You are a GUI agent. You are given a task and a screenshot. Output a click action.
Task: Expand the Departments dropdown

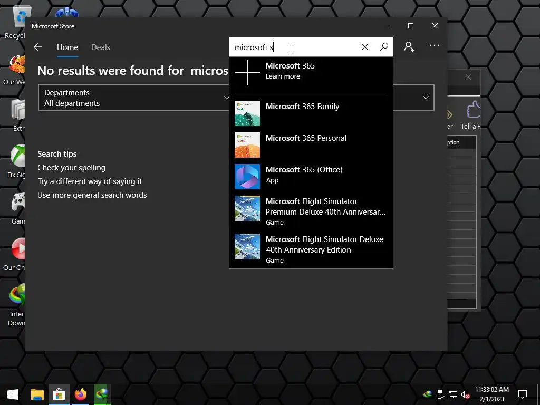(133, 98)
